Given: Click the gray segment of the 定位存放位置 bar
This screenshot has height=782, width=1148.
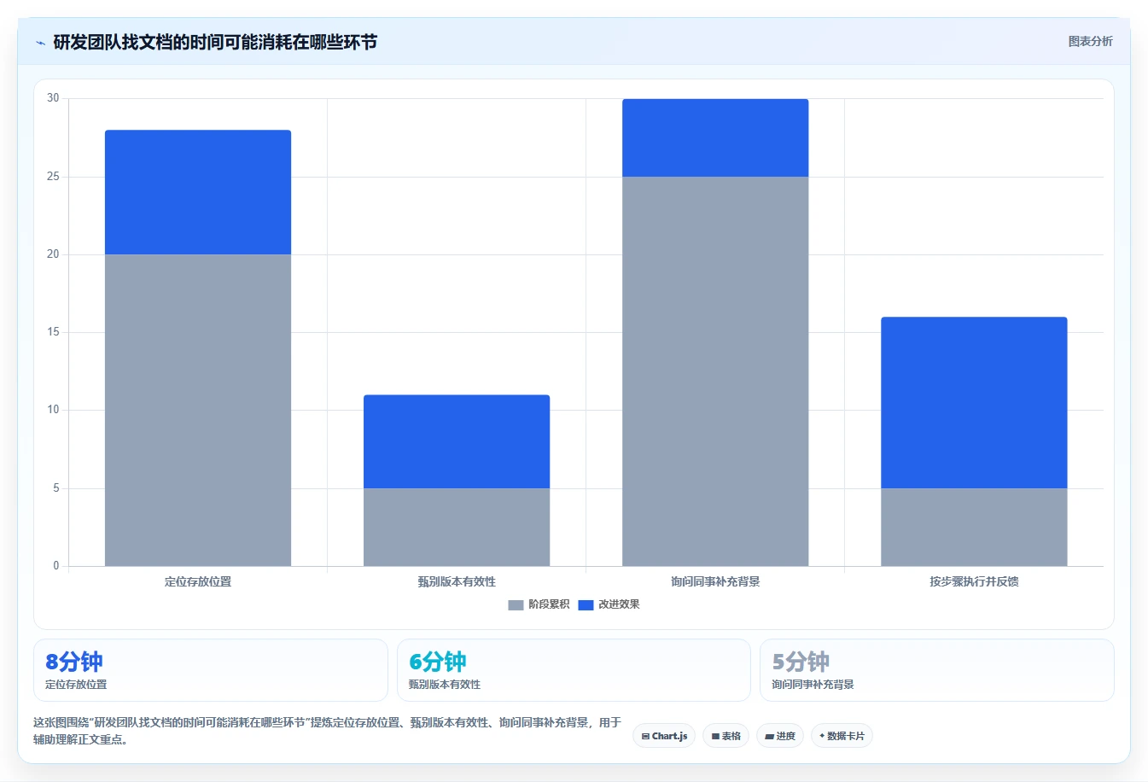Looking at the screenshot, I should pos(198,410).
